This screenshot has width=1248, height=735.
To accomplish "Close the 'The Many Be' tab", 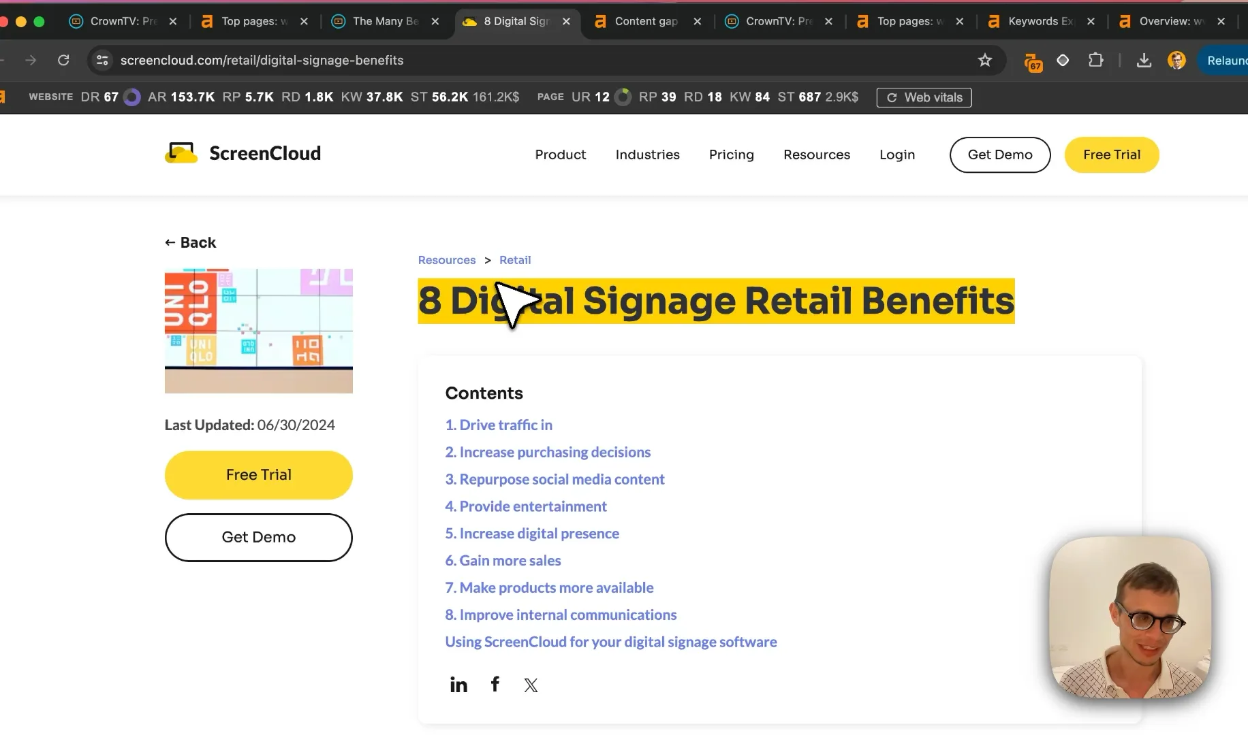I will pos(435,21).
